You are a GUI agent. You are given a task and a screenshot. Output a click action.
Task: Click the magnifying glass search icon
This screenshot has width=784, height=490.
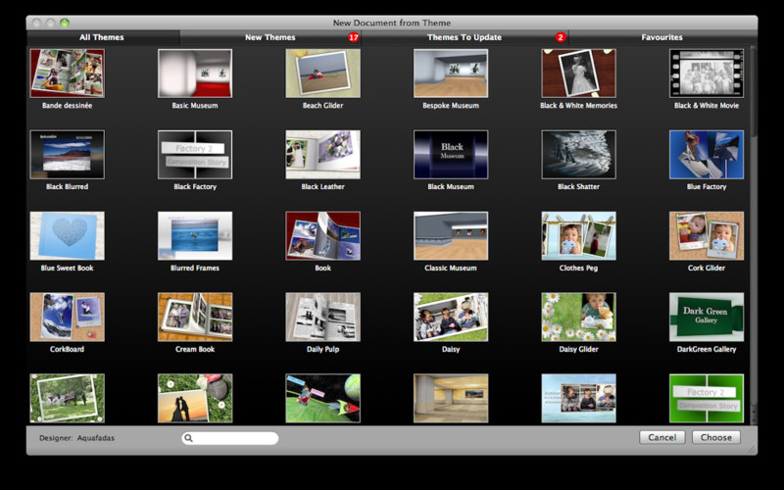tap(188, 438)
